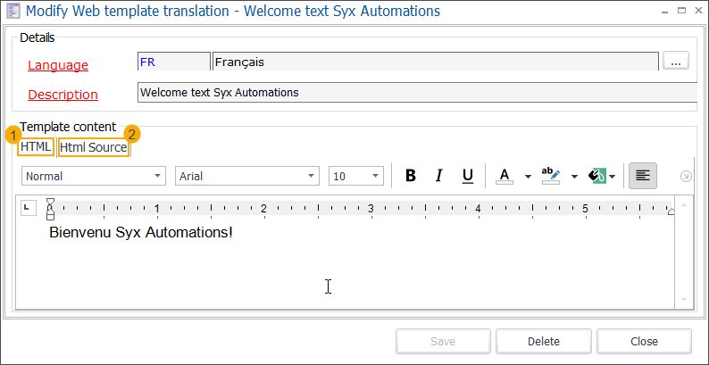The image size is (709, 365).
Task: Click the green hyperlink insert icon
Action: point(597,176)
